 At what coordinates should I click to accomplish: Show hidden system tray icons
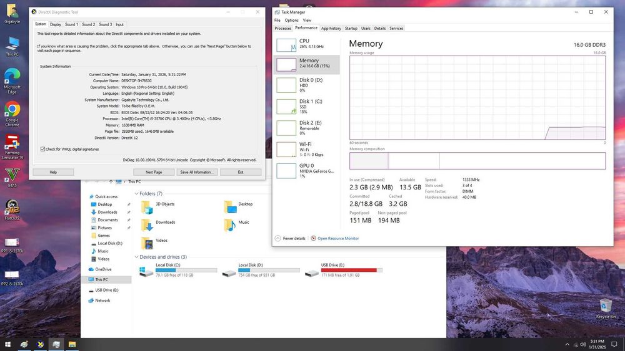point(567,344)
